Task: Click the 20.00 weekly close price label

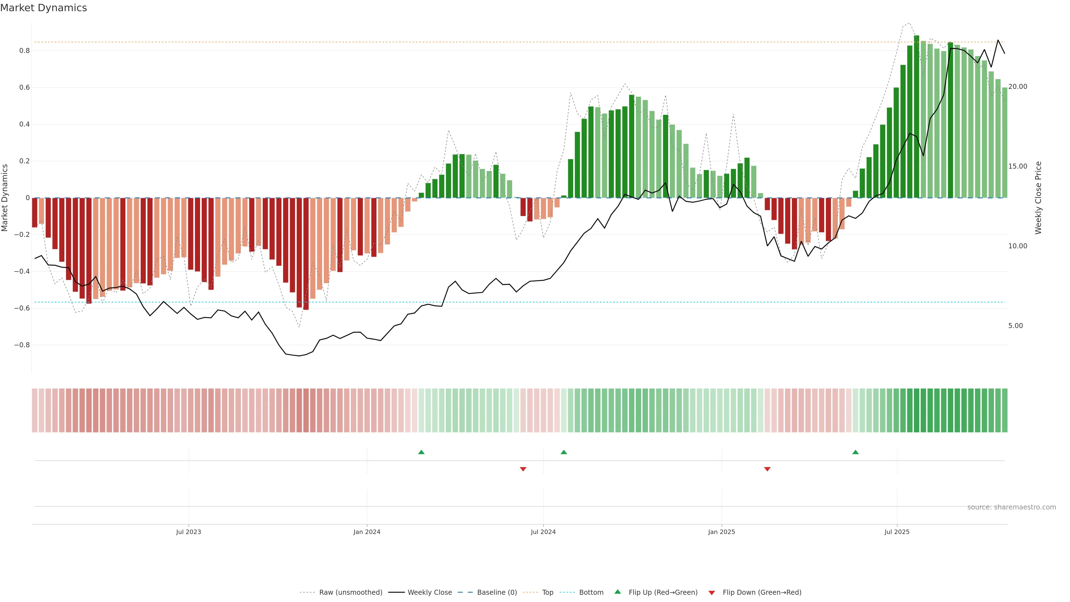Action: pyautogui.click(x=1017, y=87)
